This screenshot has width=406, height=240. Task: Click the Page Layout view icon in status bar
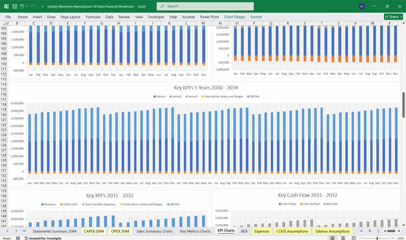[343, 238]
